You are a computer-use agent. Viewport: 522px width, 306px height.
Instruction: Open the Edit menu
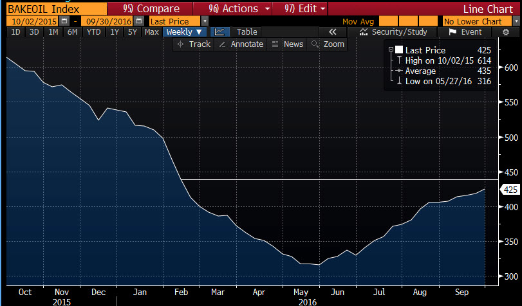(300, 8)
